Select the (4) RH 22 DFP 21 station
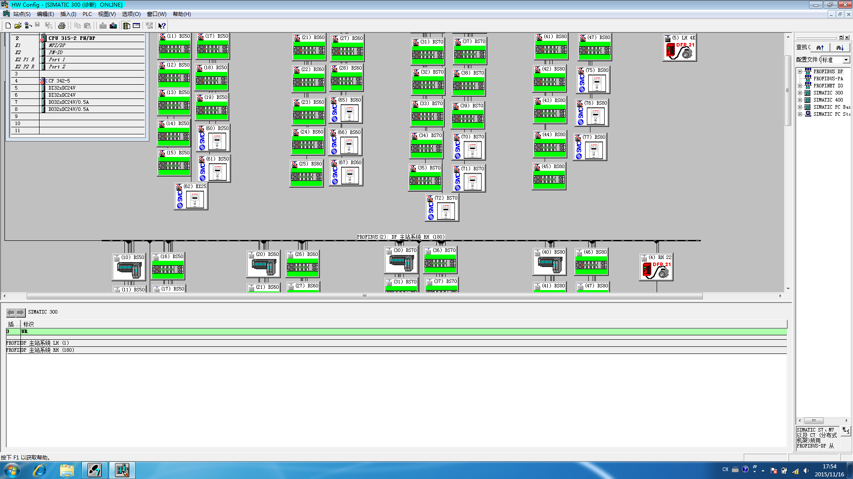 [656, 267]
